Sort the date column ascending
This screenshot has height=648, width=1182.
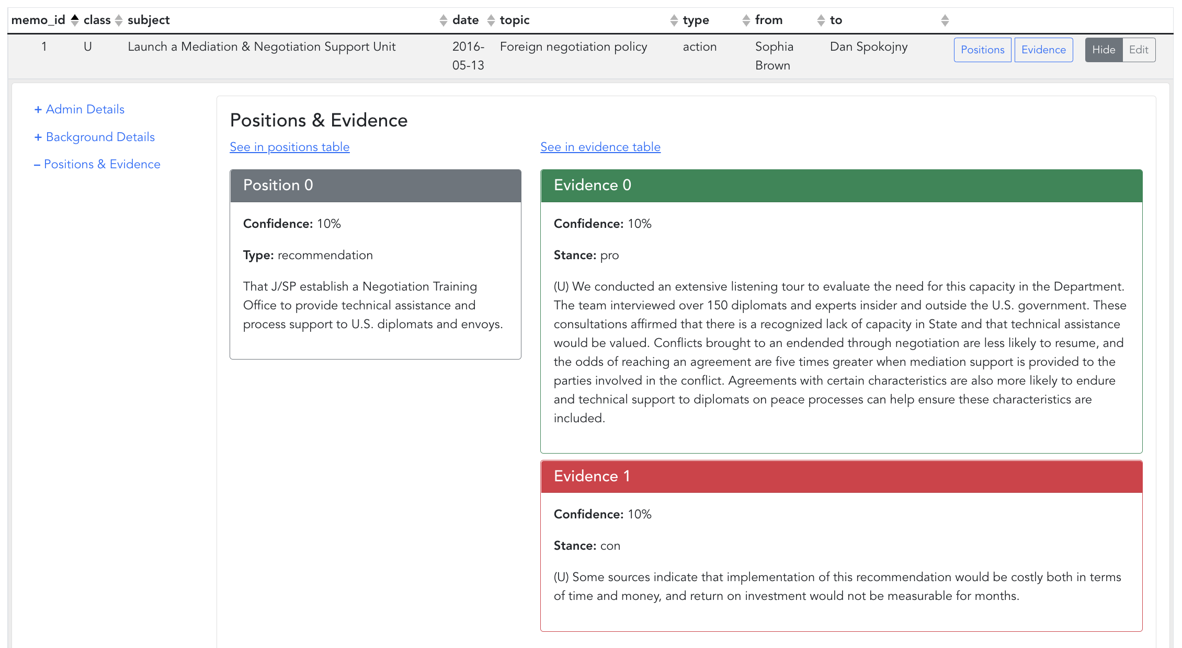coord(491,20)
